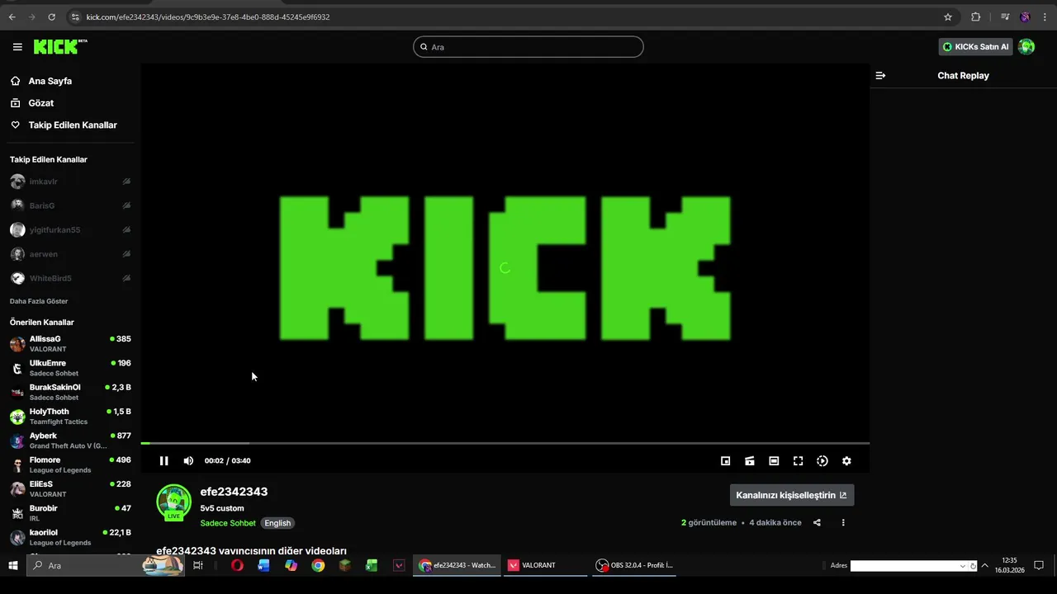Viewport: 1057px width, 594px height.
Task: Open the efe2342343 channel name link
Action: point(234,492)
